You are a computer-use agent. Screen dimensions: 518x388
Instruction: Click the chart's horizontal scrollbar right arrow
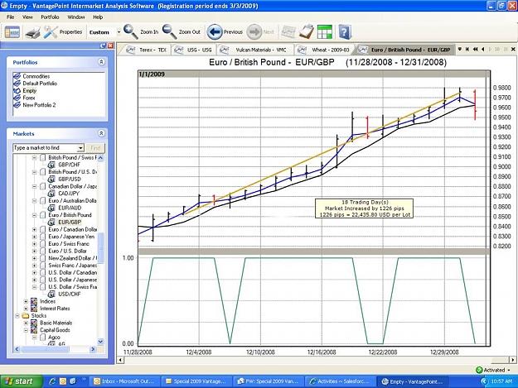click(x=513, y=360)
